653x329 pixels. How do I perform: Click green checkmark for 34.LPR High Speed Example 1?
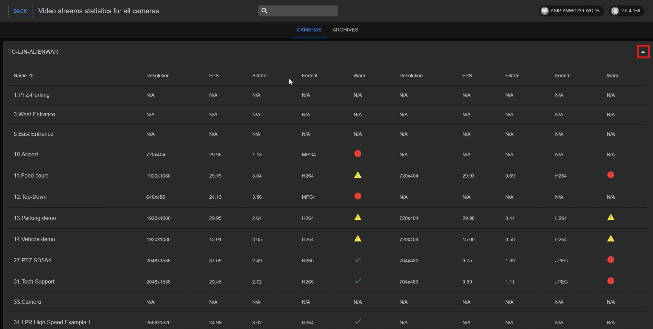358,322
